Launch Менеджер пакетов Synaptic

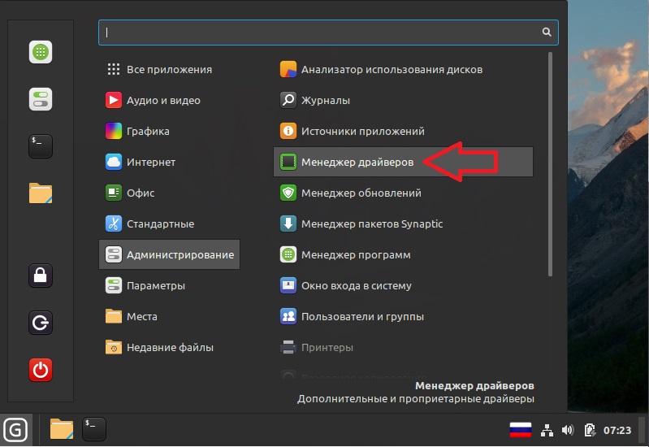click(371, 224)
